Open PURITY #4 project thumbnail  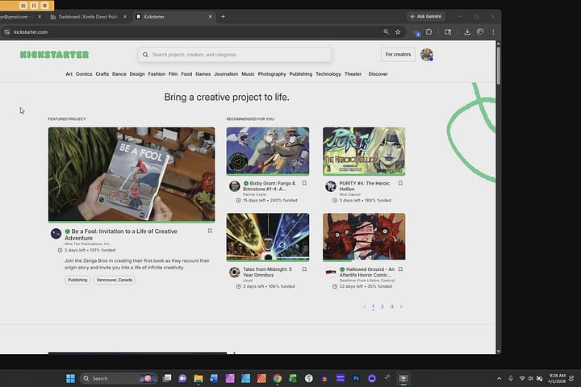364,151
